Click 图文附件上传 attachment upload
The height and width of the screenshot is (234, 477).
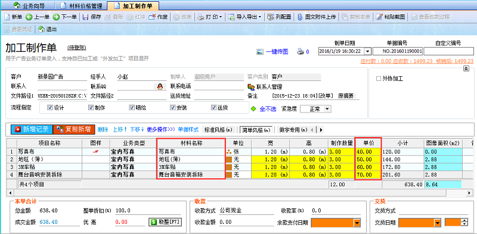pyautogui.click(x=317, y=17)
